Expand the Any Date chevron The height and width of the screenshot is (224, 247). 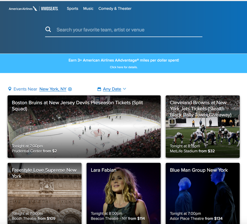click(125, 89)
